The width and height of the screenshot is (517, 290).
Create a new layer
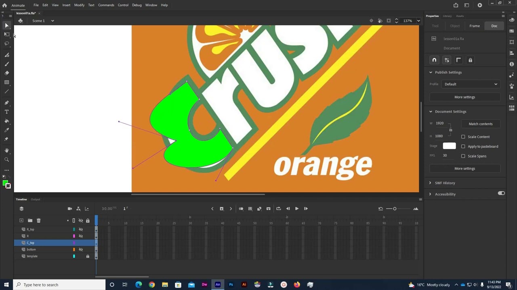[x=21, y=220]
